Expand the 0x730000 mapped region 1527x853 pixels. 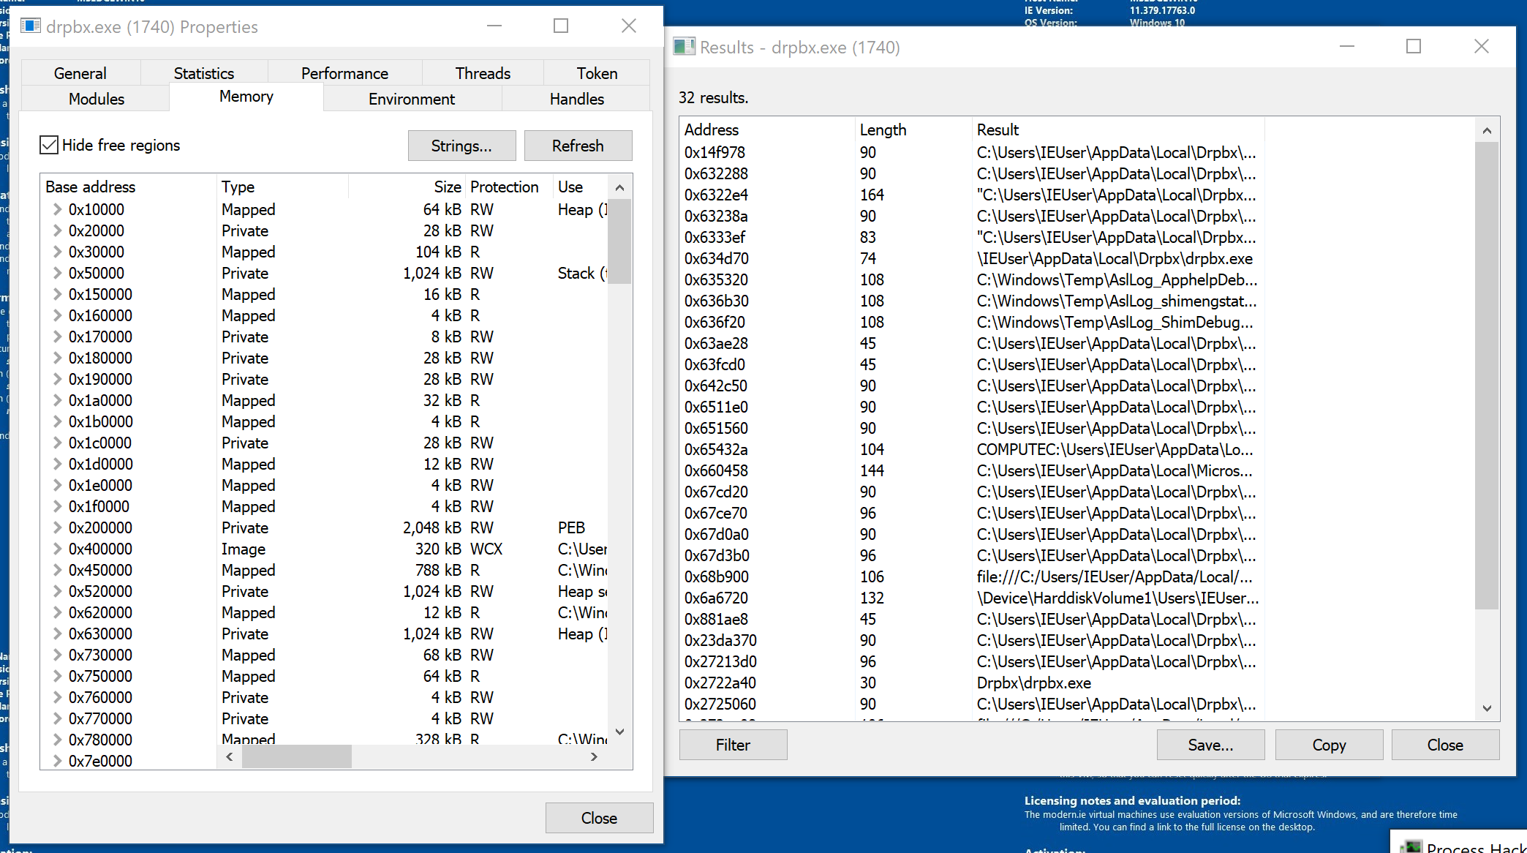pyautogui.click(x=56, y=655)
